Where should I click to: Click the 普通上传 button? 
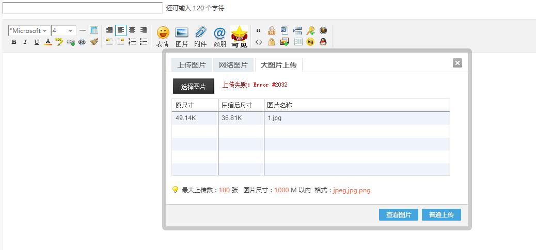coord(442,215)
